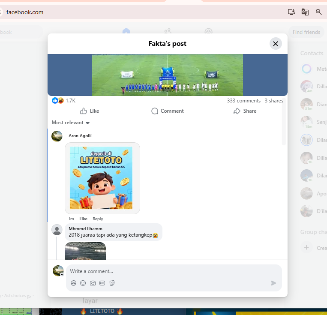This screenshot has height=315, width=327.
Task: Click the browser zoom magnifier icon
Action: point(319,12)
